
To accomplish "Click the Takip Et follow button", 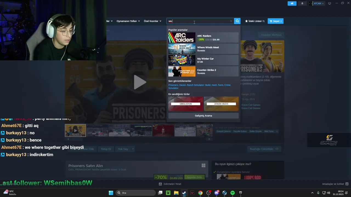I will 106,149.
